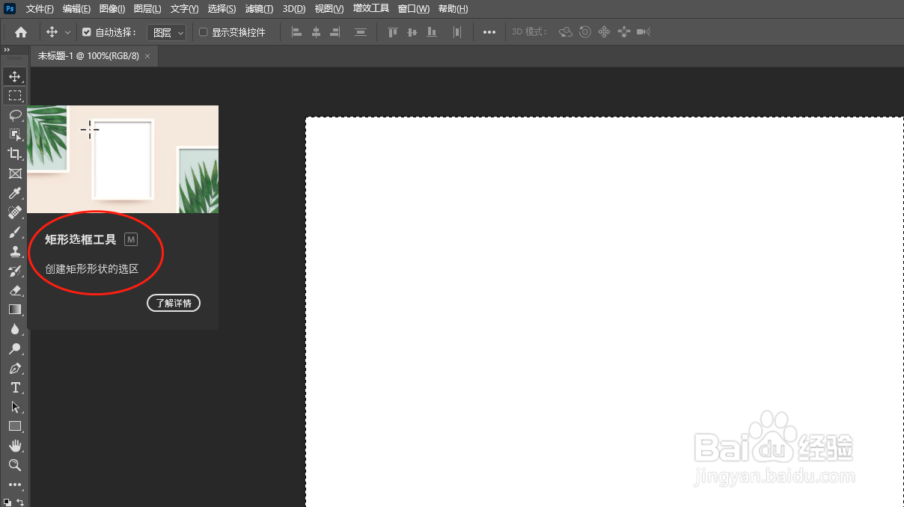Open the 视图(V) menu

329,8
